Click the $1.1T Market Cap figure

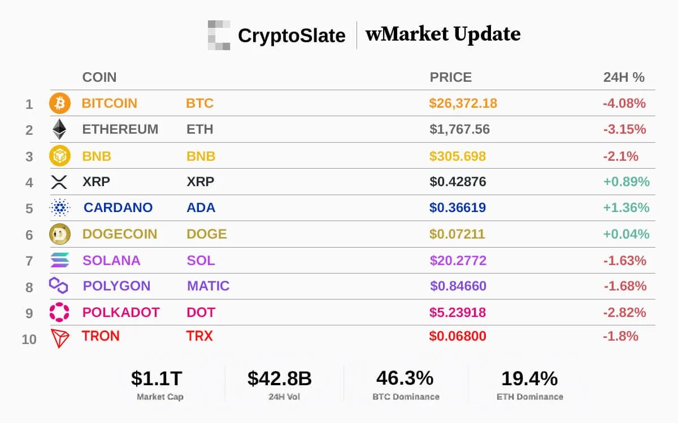click(x=157, y=378)
